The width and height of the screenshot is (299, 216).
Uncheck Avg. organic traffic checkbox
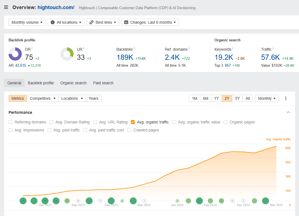pos(133,122)
